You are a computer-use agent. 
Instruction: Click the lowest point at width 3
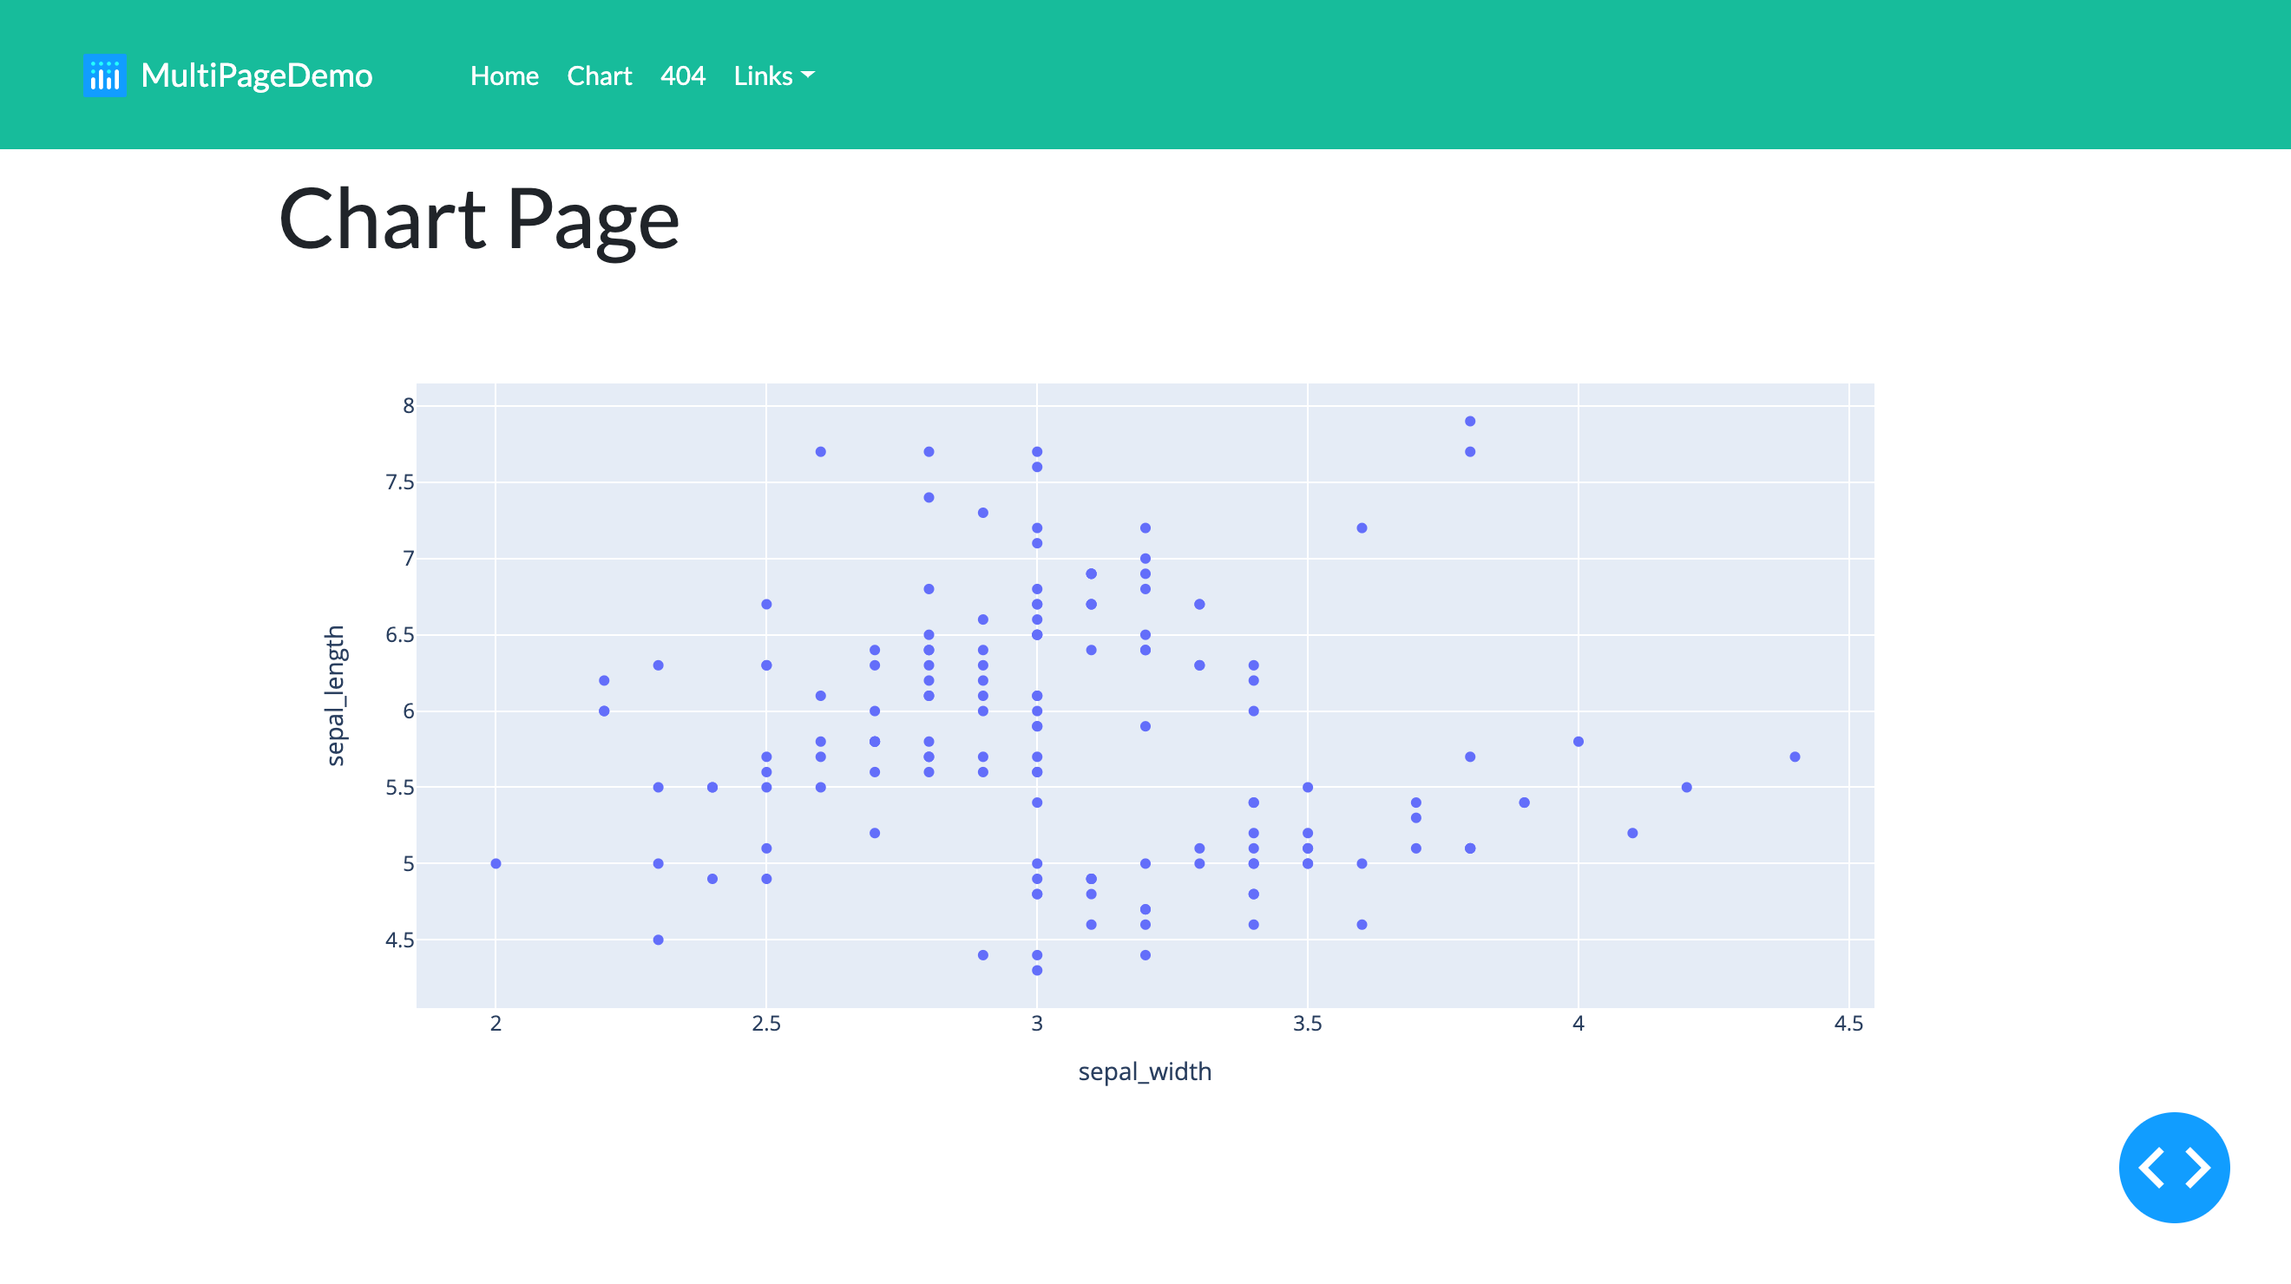coord(1036,970)
